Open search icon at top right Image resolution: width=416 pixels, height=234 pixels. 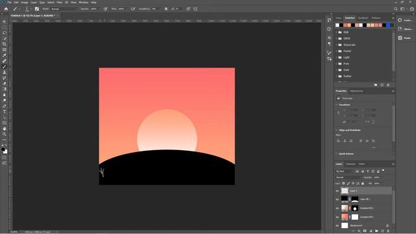(396, 8)
